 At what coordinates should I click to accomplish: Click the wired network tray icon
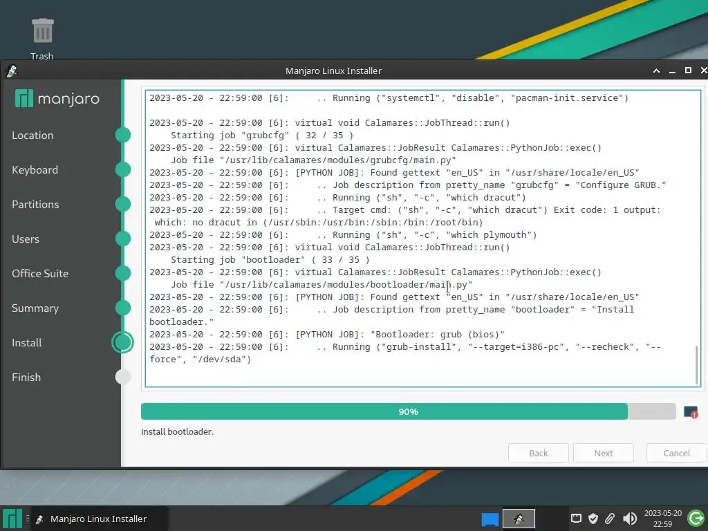576,519
